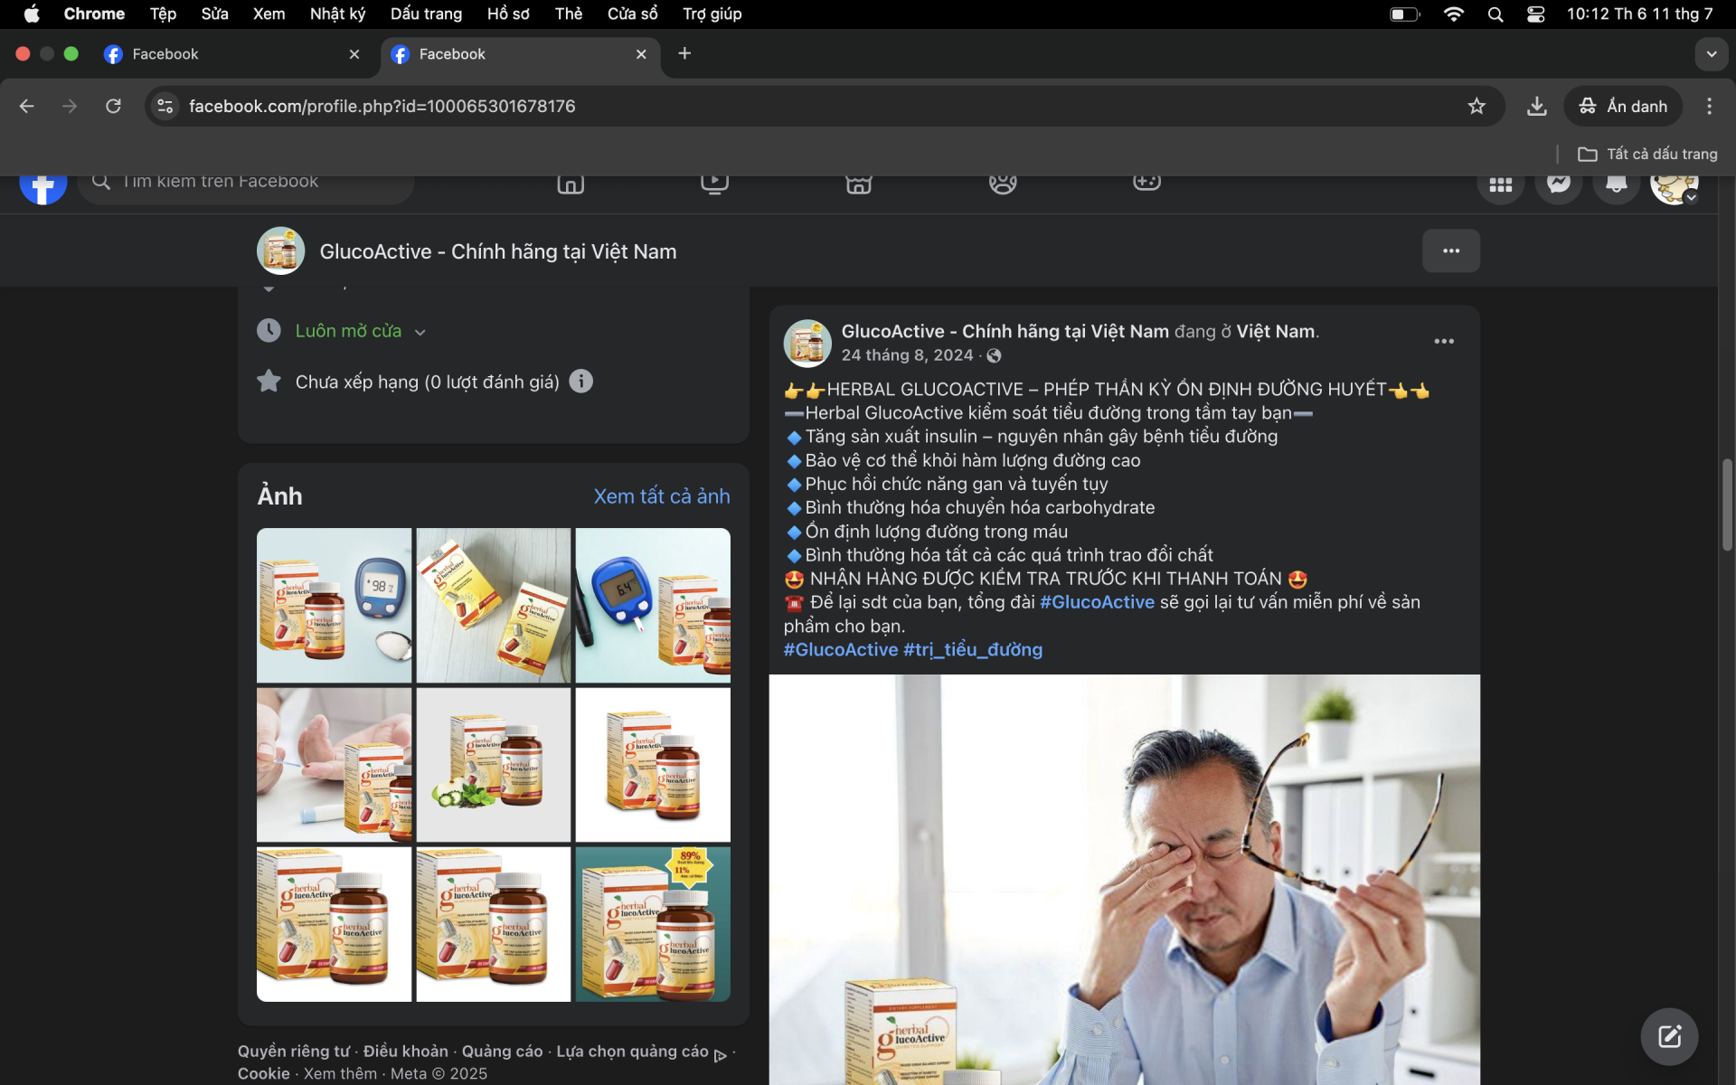The height and width of the screenshot is (1085, 1736).
Task: Open page options three-dot button in header
Action: coord(1451,250)
